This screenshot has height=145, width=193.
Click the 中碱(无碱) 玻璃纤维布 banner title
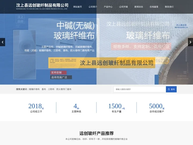74,31
